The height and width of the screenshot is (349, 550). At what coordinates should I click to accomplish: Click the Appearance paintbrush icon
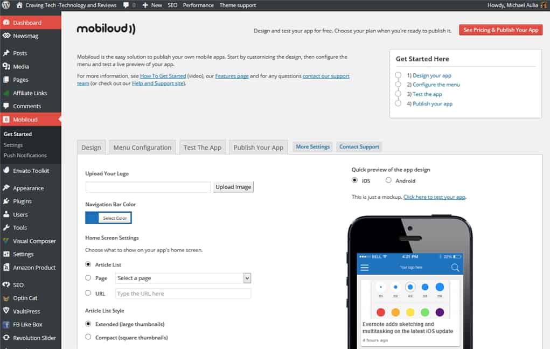tap(6, 187)
